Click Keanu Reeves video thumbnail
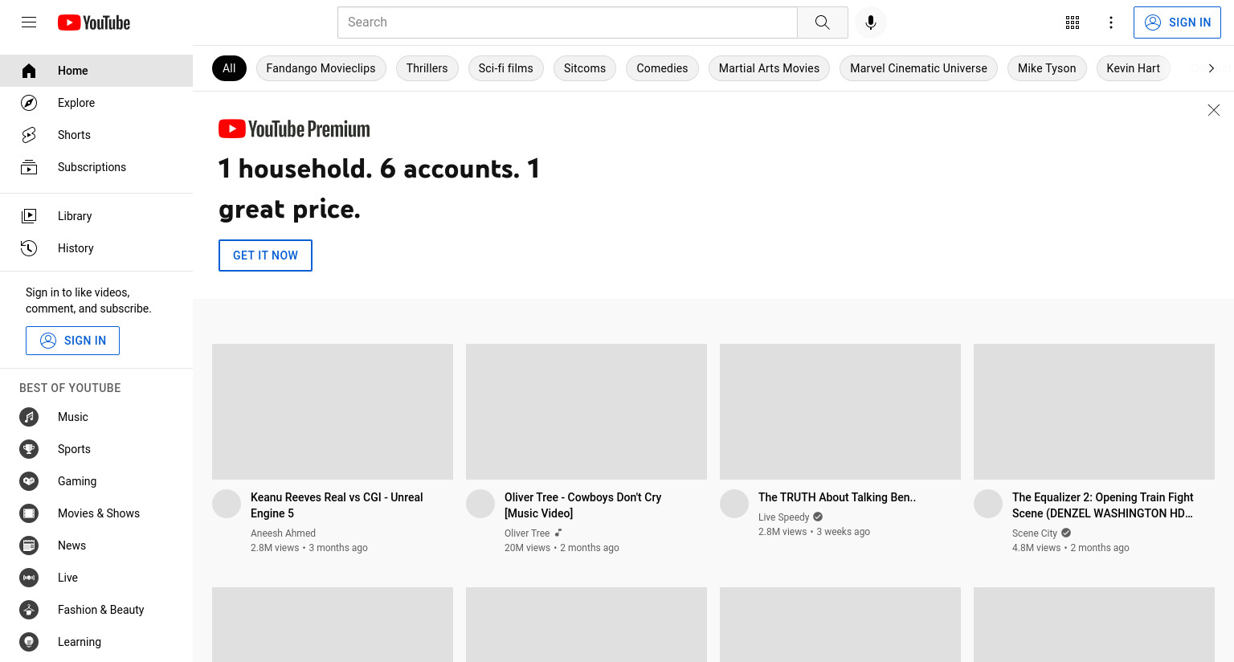1234x662 pixels. tap(333, 412)
